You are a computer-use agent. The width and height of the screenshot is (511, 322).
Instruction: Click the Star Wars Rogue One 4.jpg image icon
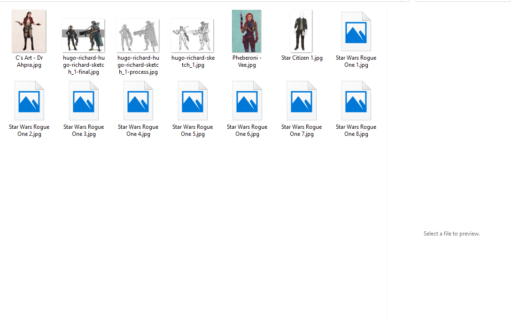(x=138, y=101)
